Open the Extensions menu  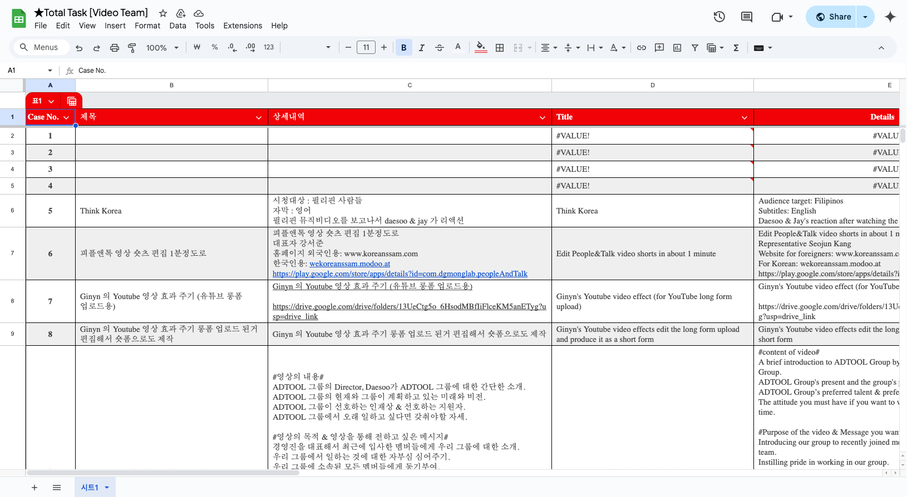coord(243,26)
